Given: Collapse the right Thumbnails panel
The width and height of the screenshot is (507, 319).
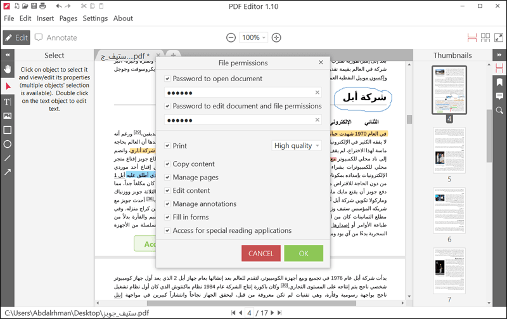Looking at the screenshot, I should coord(499,55).
